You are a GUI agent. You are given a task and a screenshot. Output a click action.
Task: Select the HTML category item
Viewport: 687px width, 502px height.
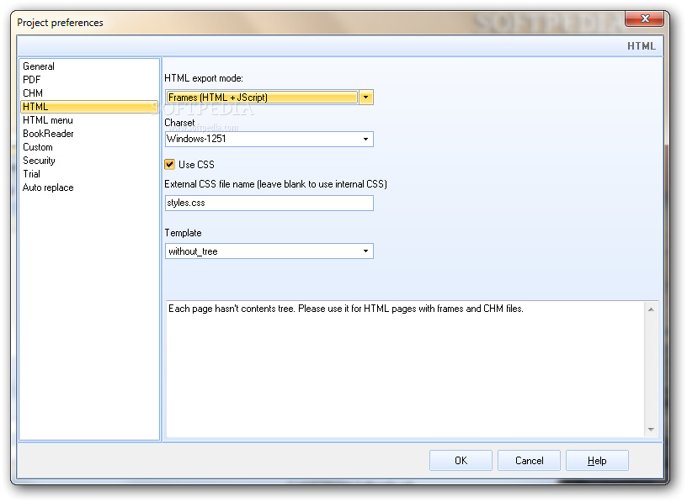(89, 107)
